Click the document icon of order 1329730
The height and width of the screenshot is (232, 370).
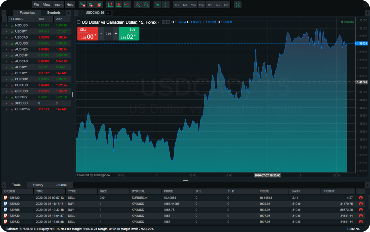click(x=5, y=216)
